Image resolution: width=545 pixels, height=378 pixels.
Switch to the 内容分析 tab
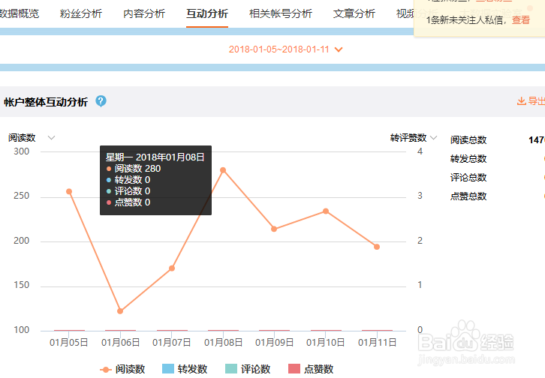click(144, 13)
